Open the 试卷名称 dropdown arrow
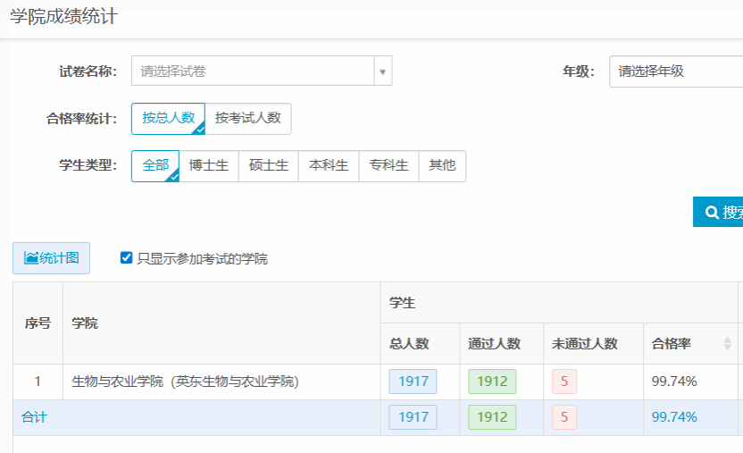 pos(382,71)
